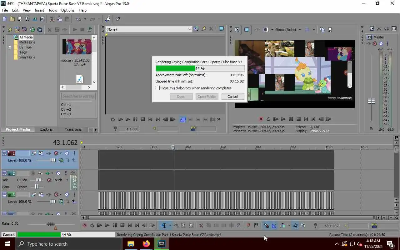Open the Tools menu
Viewport: 400px width, 250px height.
(x=53, y=10)
